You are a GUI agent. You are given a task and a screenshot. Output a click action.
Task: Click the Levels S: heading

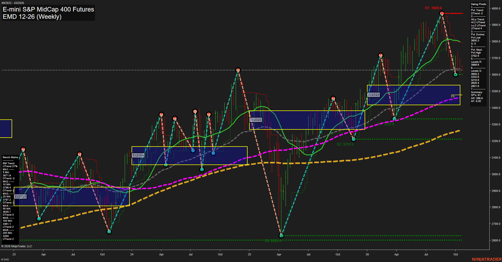[x=476, y=71]
